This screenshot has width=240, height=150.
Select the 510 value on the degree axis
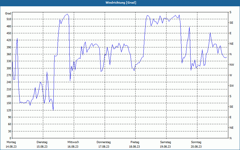click(9, 19)
